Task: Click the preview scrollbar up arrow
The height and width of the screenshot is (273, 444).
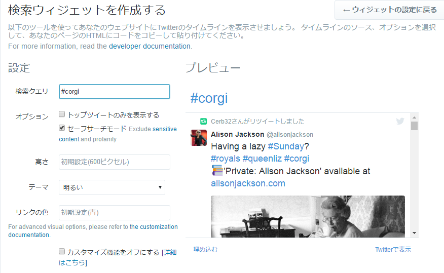Action: point(414,117)
